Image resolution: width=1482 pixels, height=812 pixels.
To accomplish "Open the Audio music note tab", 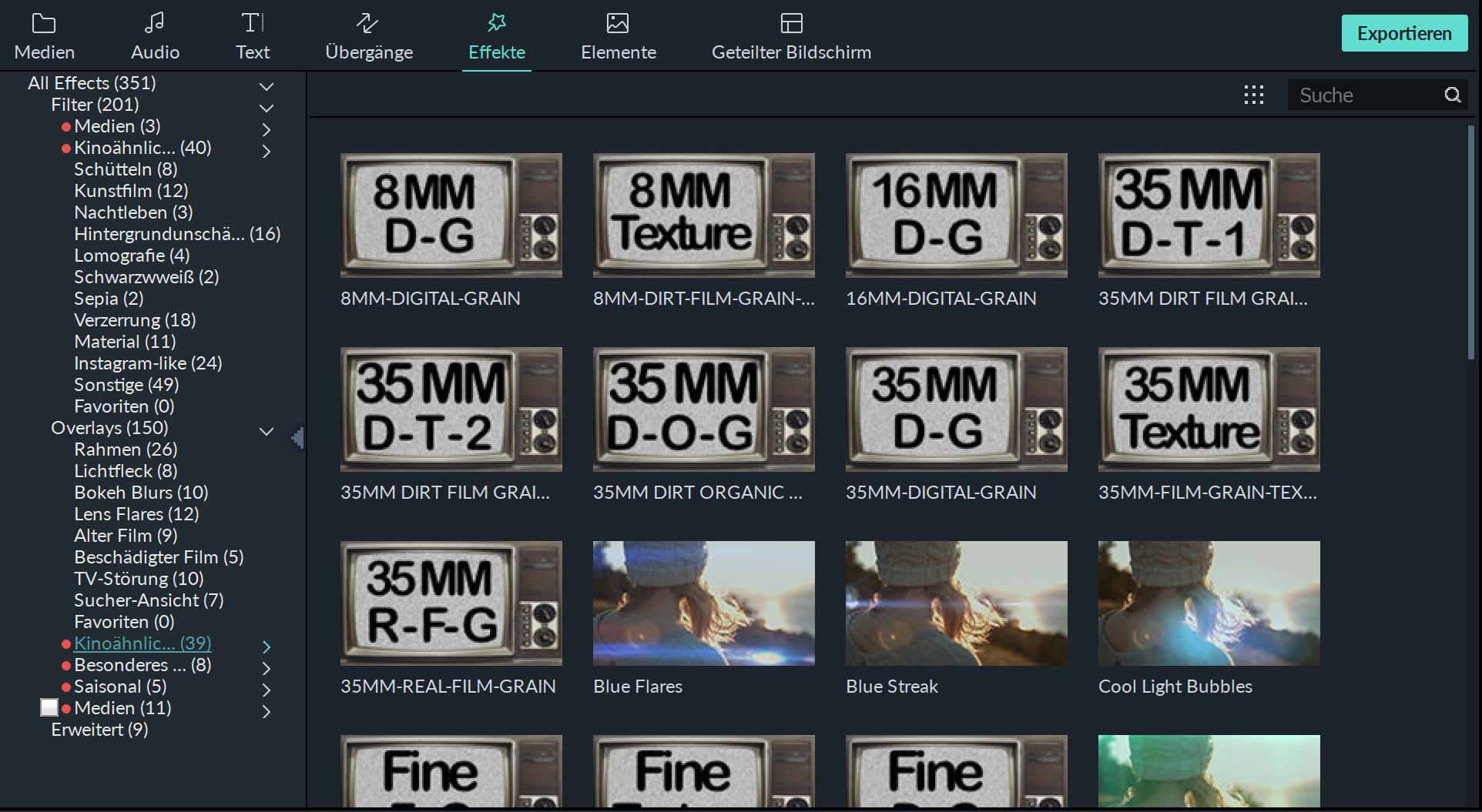I will (x=155, y=23).
